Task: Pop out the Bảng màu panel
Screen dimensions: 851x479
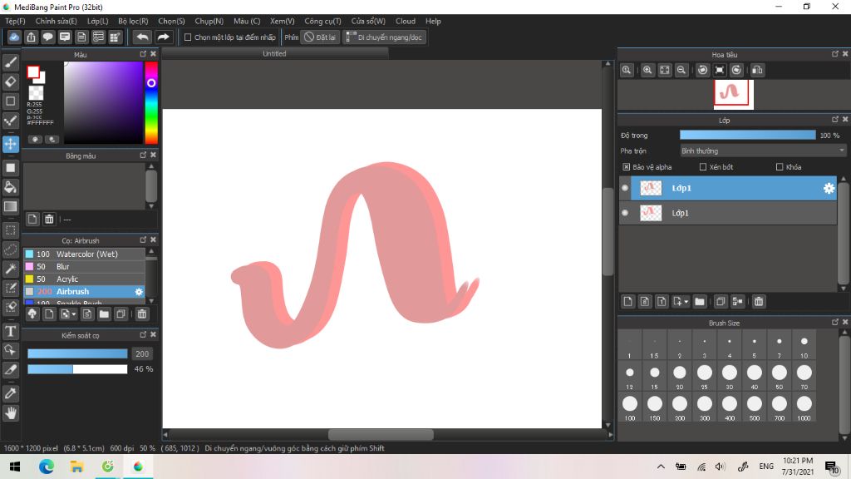Action: [x=143, y=156]
